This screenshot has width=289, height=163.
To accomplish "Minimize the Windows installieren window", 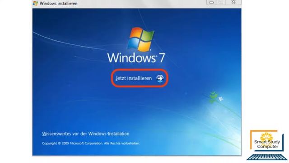I will [x=211, y=2].
